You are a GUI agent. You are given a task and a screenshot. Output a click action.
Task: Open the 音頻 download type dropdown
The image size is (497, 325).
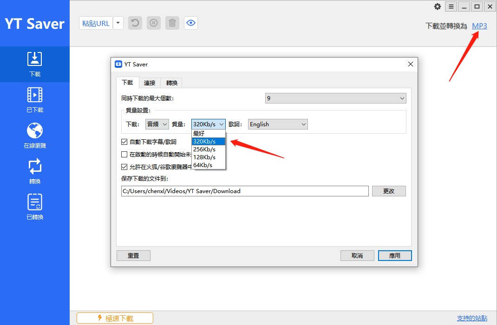[157, 124]
